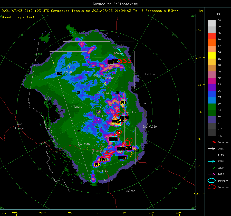The height and width of the screenshot is (216, 231).
Task: Click the 9.1 storm top label above ThreeHills
Action: tap(123, 103)
